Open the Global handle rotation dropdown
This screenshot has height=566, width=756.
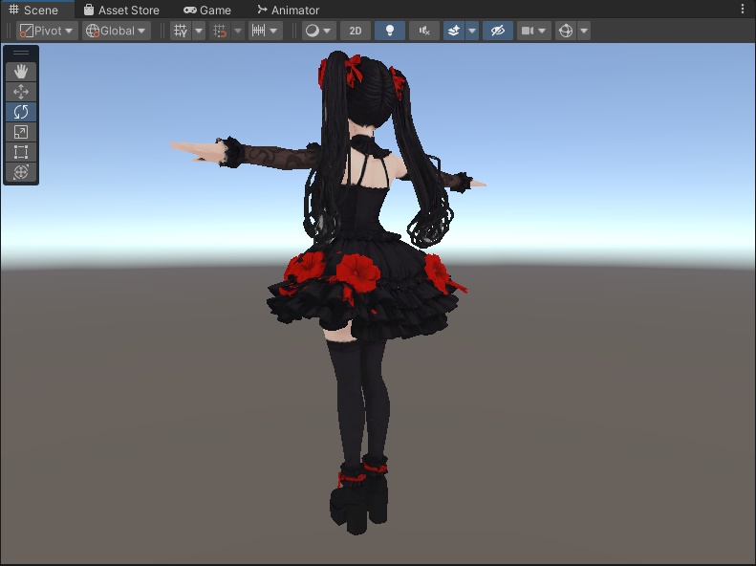tap(117, 31)
